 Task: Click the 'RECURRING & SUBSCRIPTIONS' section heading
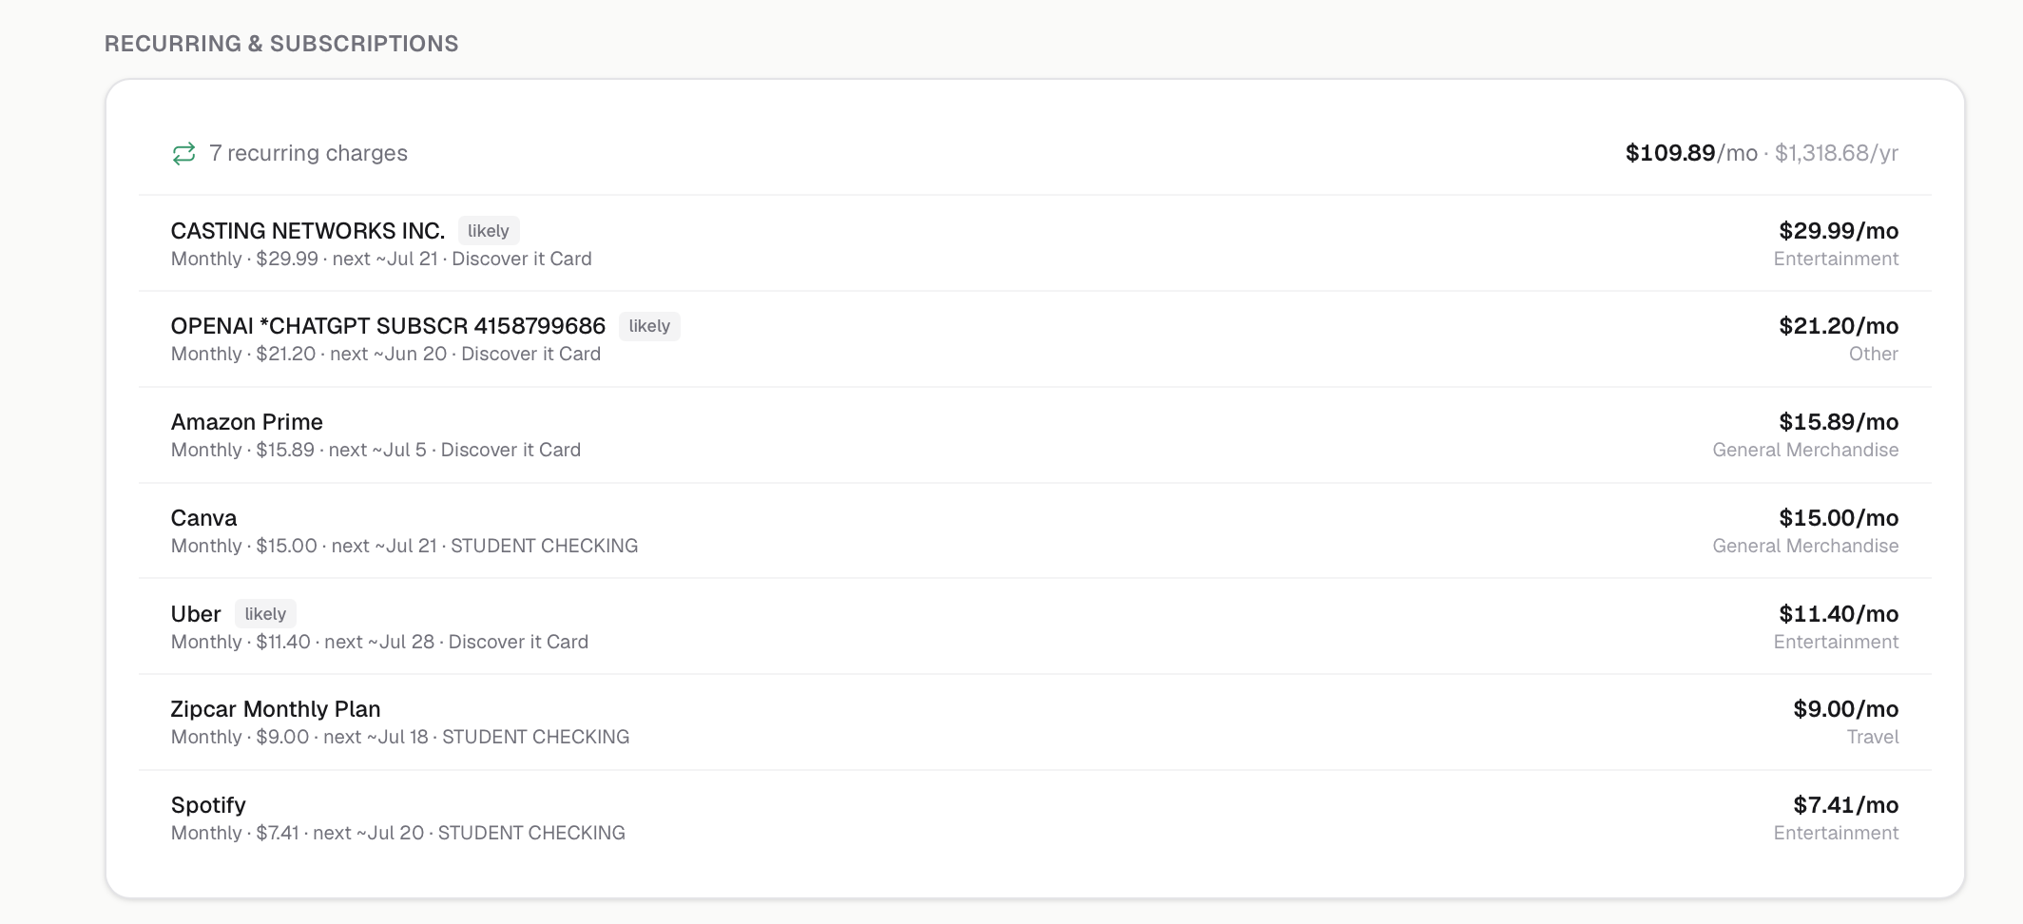pyautogui.click(x=281, y=44)
